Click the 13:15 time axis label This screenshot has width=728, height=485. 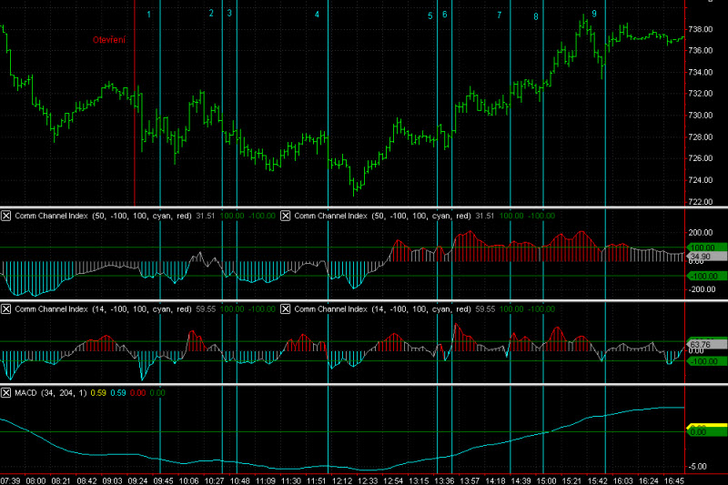tap(419, 480)
